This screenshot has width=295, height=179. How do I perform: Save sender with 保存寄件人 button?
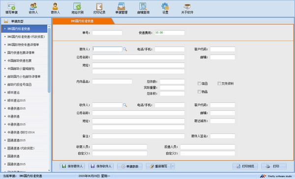[x=72, y=166]
